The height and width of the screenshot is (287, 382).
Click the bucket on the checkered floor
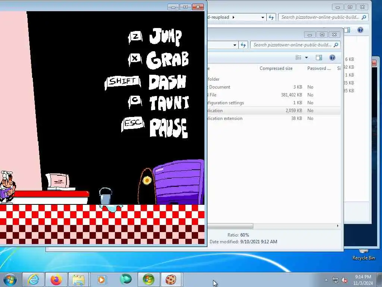click(x=106, y=196)
